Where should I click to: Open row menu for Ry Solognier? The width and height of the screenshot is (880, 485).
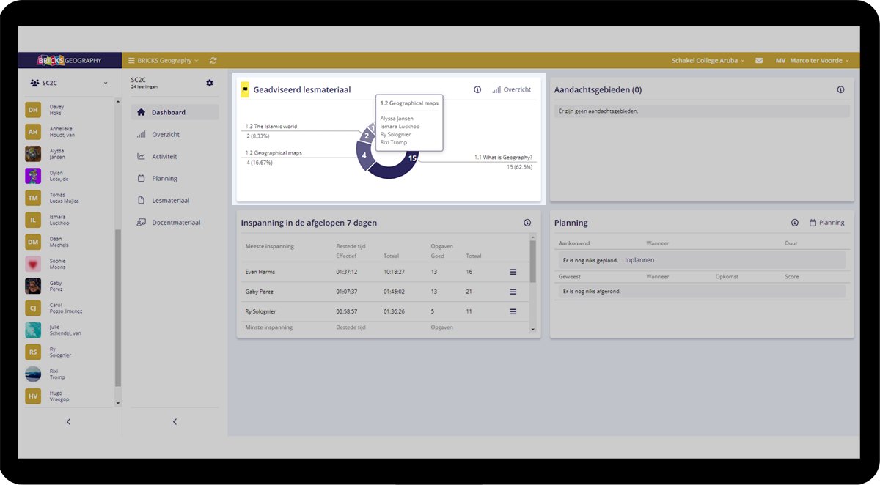[513, 311]
